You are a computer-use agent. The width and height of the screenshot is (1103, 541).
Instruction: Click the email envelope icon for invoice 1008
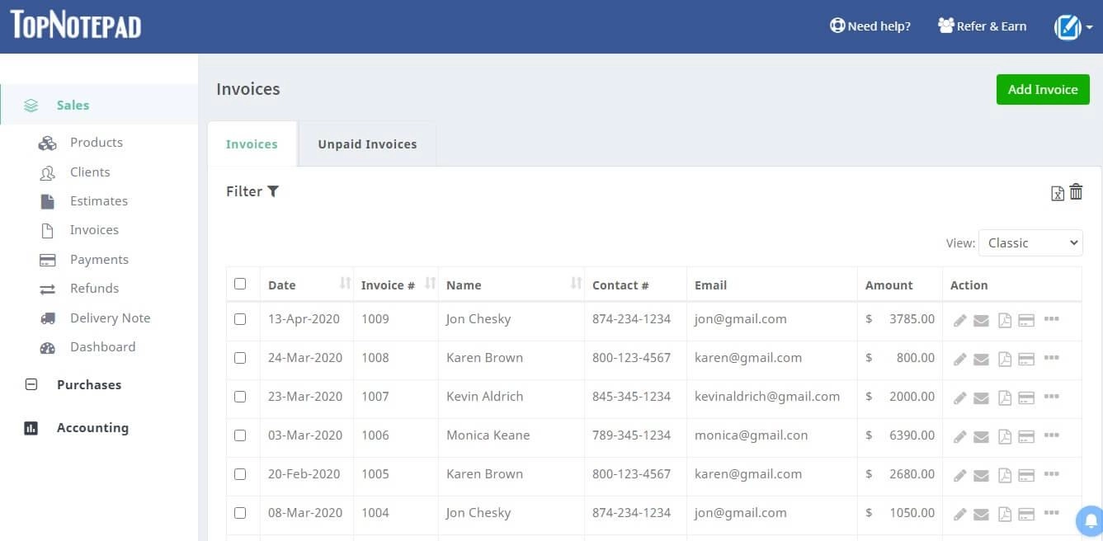[981, 359]
